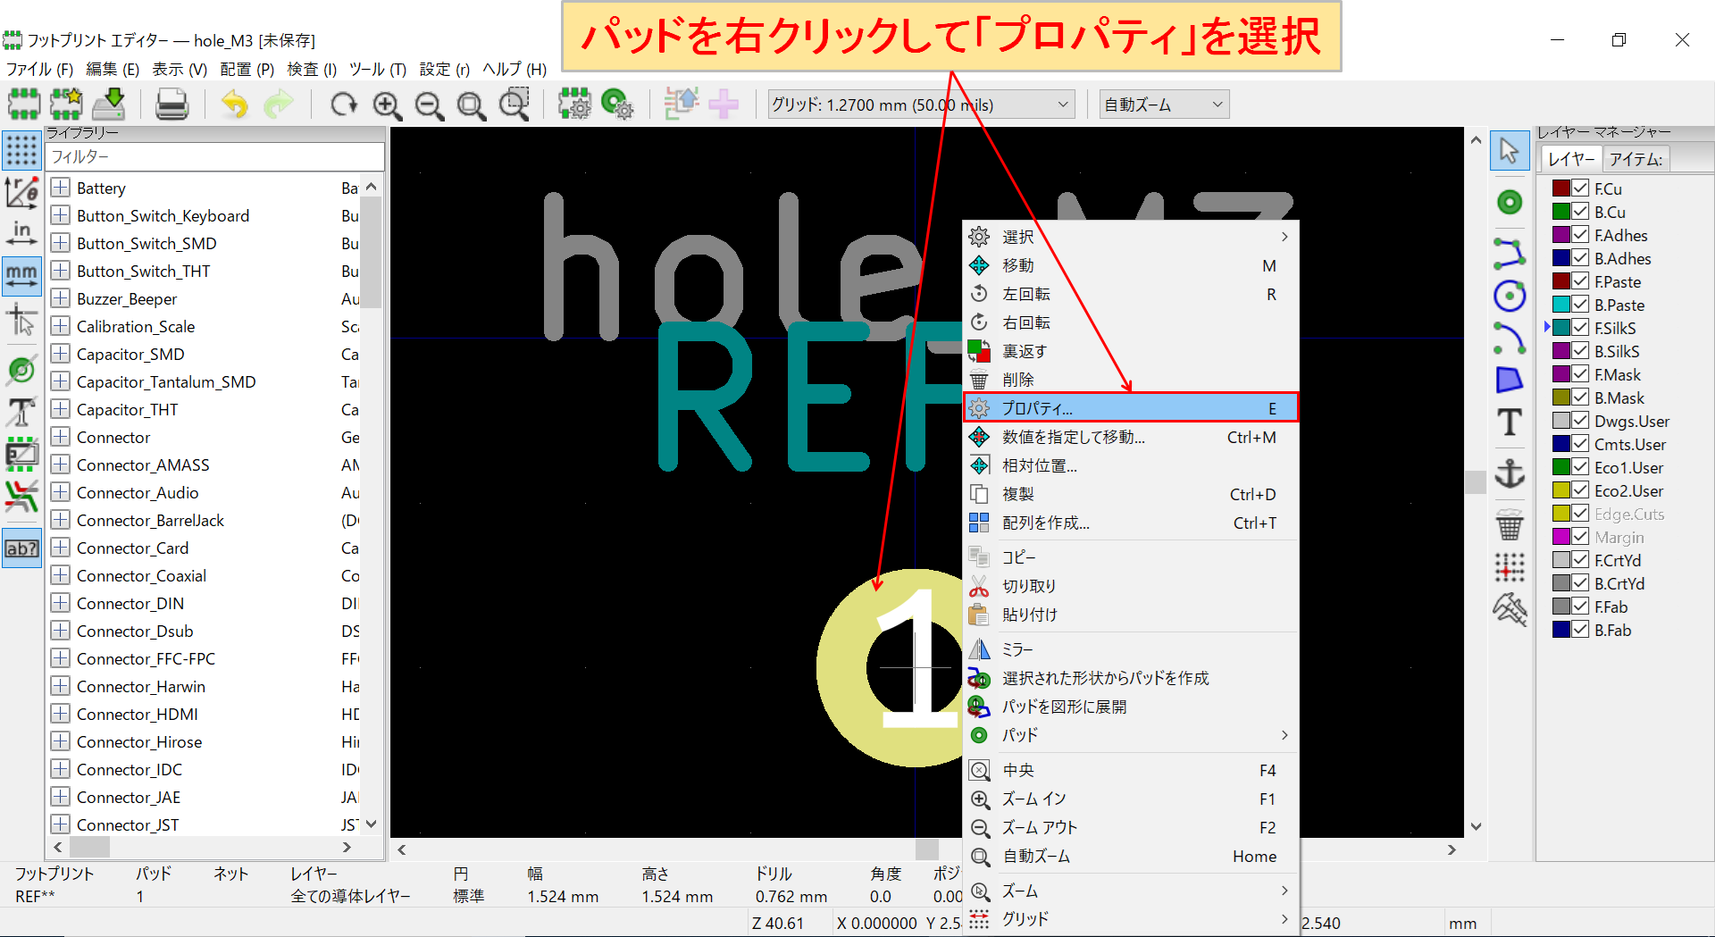Select the Draw Arc tool
Image resolution: width=1715 pixels, height=937 pixels.
pyautogui.click(x=1510, y=339)
